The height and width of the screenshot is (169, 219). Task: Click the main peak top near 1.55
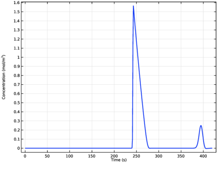(x=134, y=6)
